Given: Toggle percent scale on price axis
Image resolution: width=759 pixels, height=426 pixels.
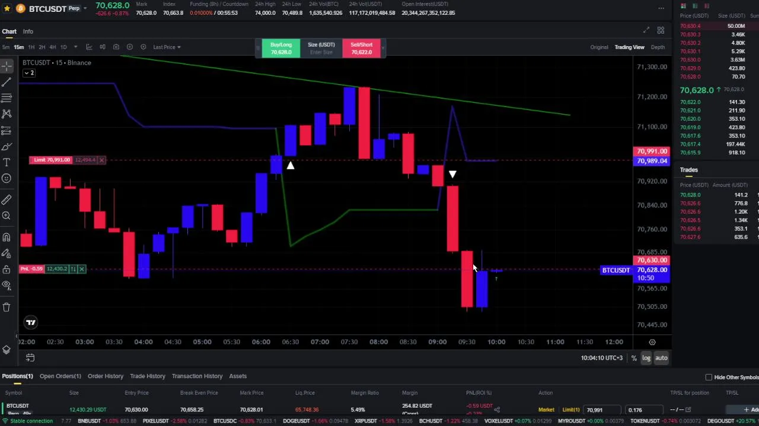Looking at the screenshot, I should 634,357.
